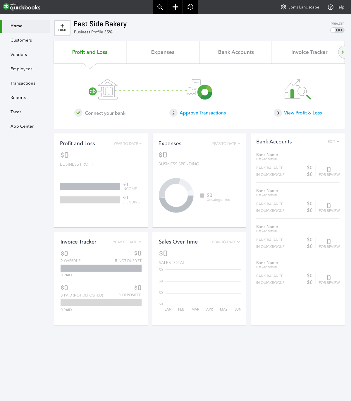
Task: Add a company logo
Action: click(x=62, y=28)
